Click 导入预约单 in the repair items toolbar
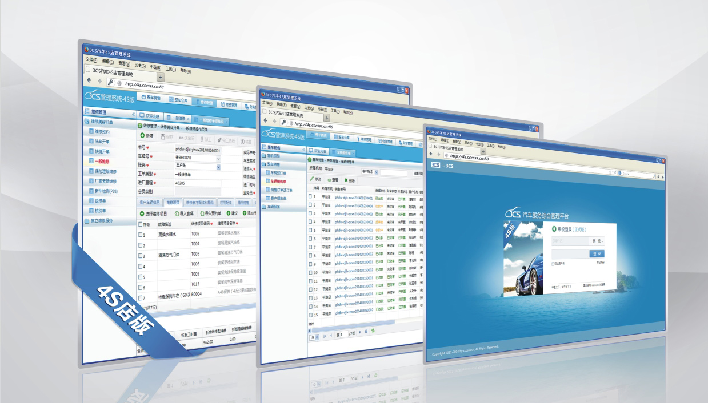The width and height of the screenshot is (708, 403). click(210, 213)
